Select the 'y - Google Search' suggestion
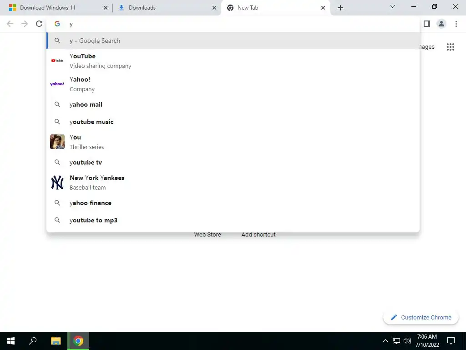The height and width of the screenshot is (350, 466). coord(233,41)
